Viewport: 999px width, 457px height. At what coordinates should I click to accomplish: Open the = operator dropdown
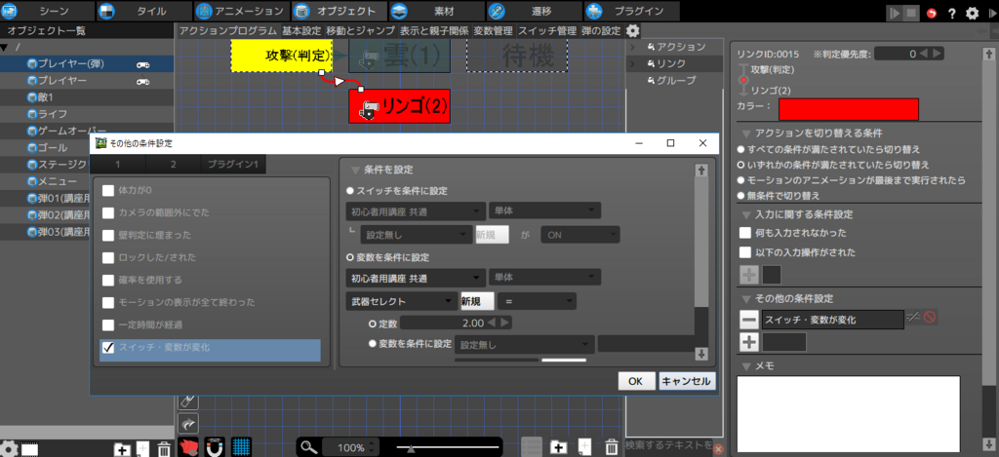pyautogui.click(x=538, y=301)
